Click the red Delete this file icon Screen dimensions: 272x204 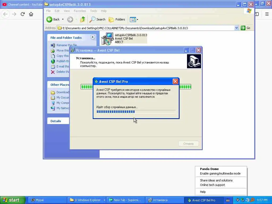tap(53, 72)
